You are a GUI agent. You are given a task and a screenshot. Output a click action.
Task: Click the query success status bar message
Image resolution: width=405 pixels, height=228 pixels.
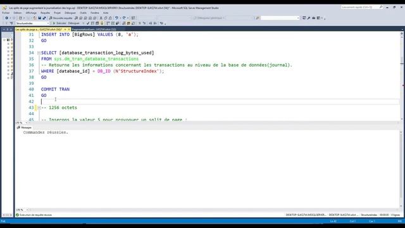[x=35, y=215]
